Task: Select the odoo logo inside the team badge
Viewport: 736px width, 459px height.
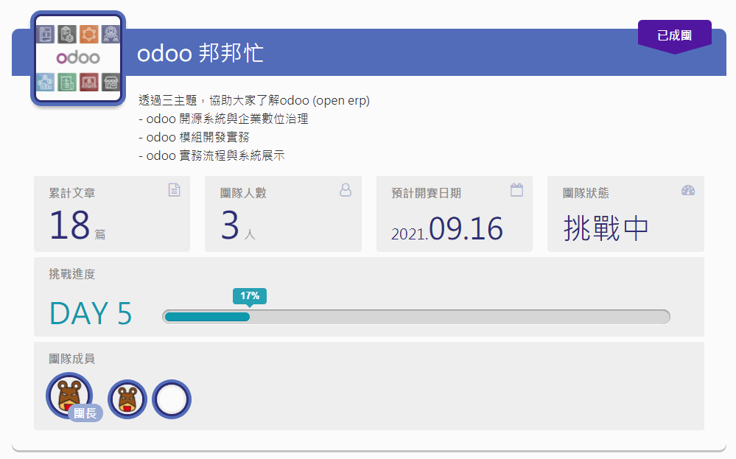Action: point(78,57)
